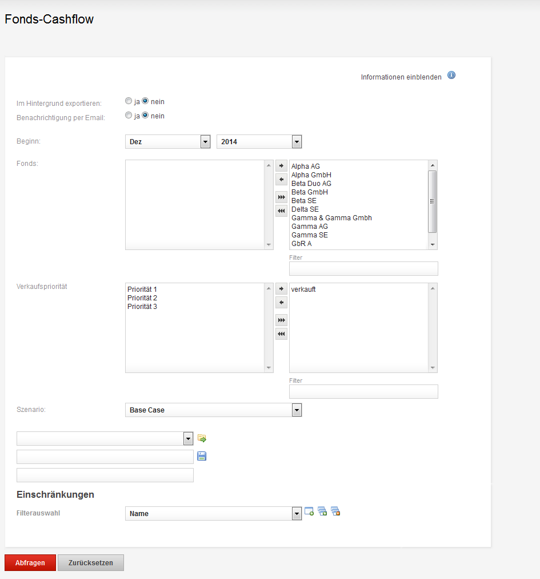Screen dimensions: 540x579
Task: Select Delta SE in the Fonds list
Action: click(x=305, y=209)
